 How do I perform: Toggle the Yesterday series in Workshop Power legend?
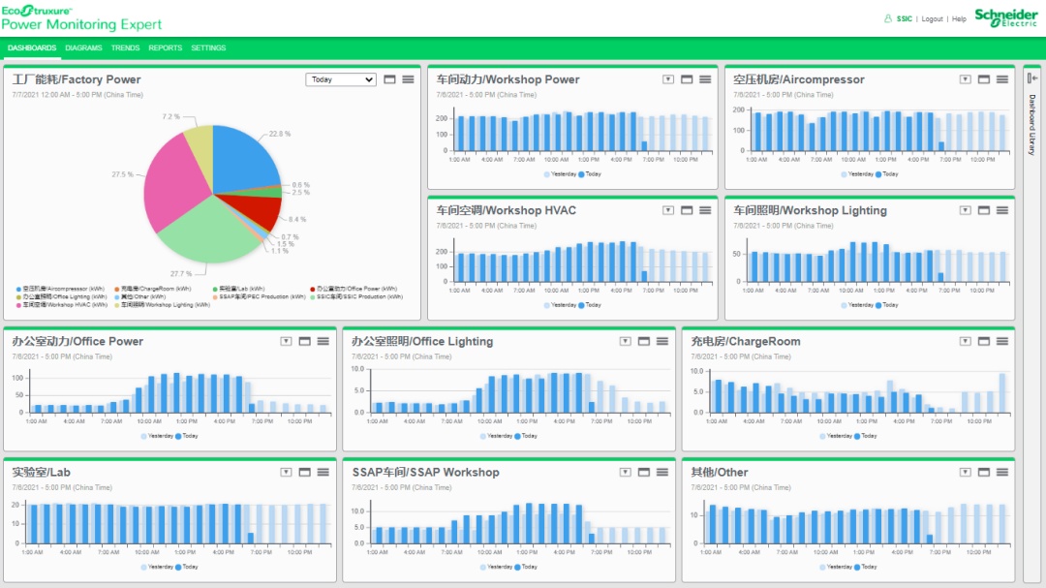(561, 174)
